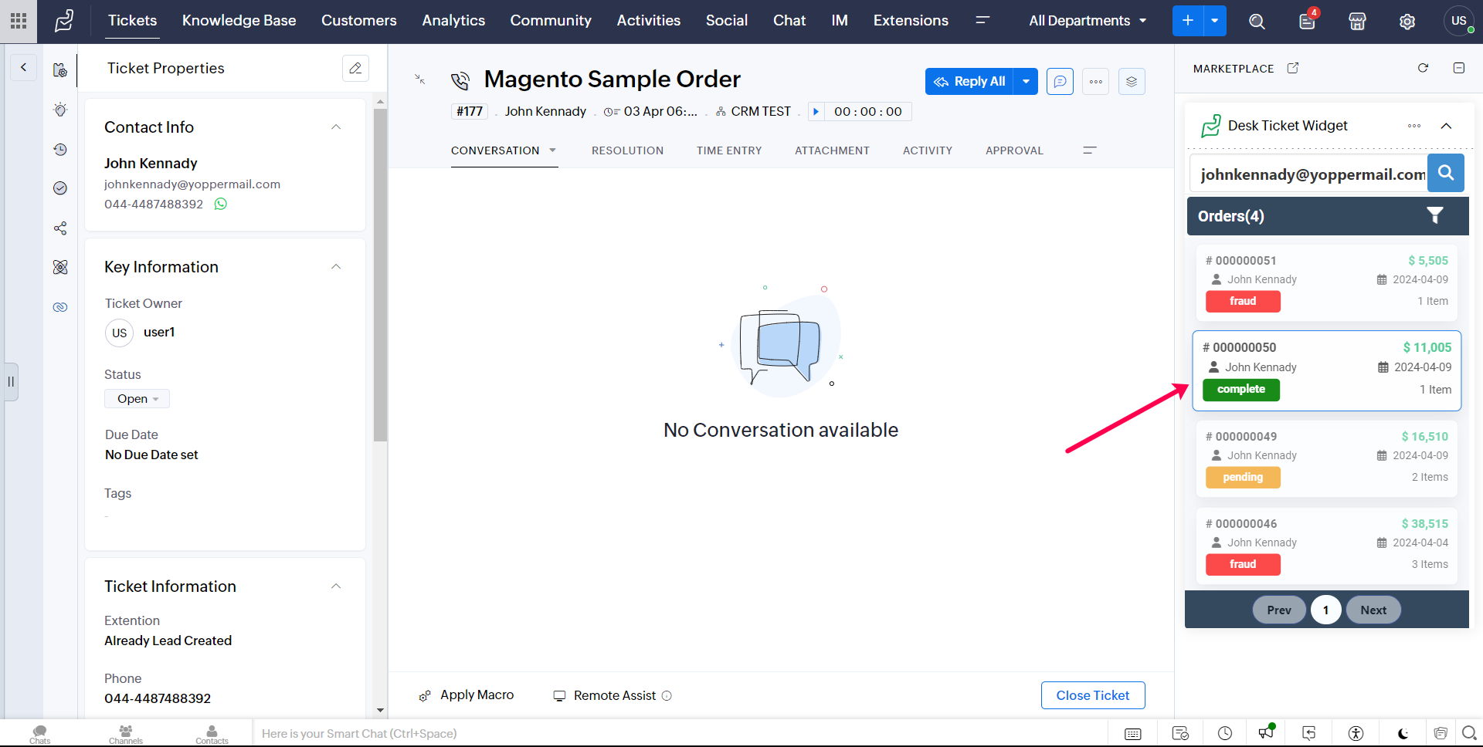The width and height of the screenshot is (1483, 747).
Task: Open the Orders filter funnel icon
Action: (1434, 216)
